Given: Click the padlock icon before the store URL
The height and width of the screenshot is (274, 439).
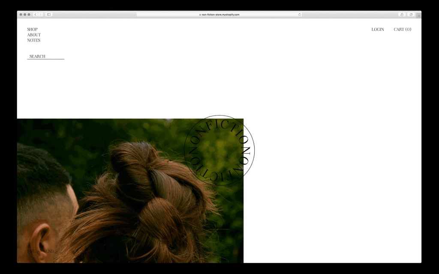Looking at the screenshot, I should pyautogui.click(x=200, y=14).
